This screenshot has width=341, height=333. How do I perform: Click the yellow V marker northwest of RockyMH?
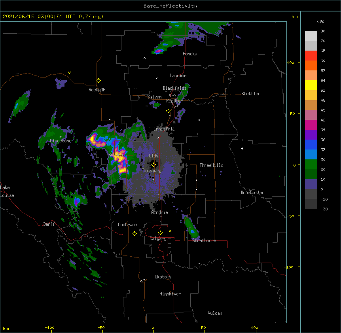(x=69, y=73)
